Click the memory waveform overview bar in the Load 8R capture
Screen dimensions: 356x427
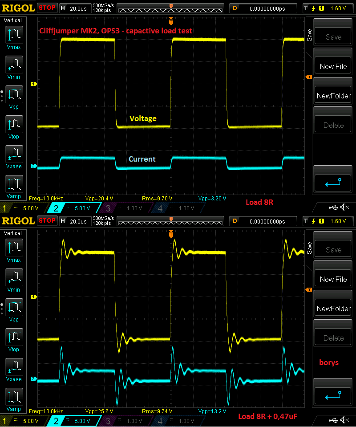pos(170,8)
